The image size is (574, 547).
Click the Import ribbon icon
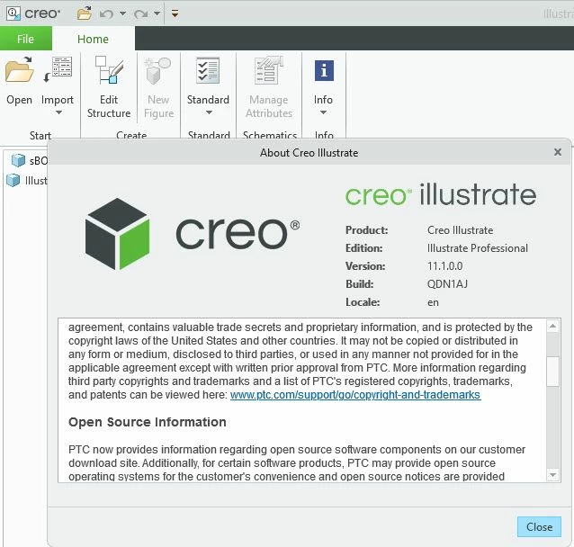coord(58,69)
